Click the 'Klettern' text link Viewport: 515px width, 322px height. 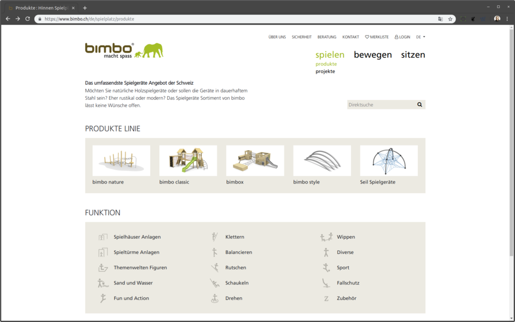tap(235, 237)
